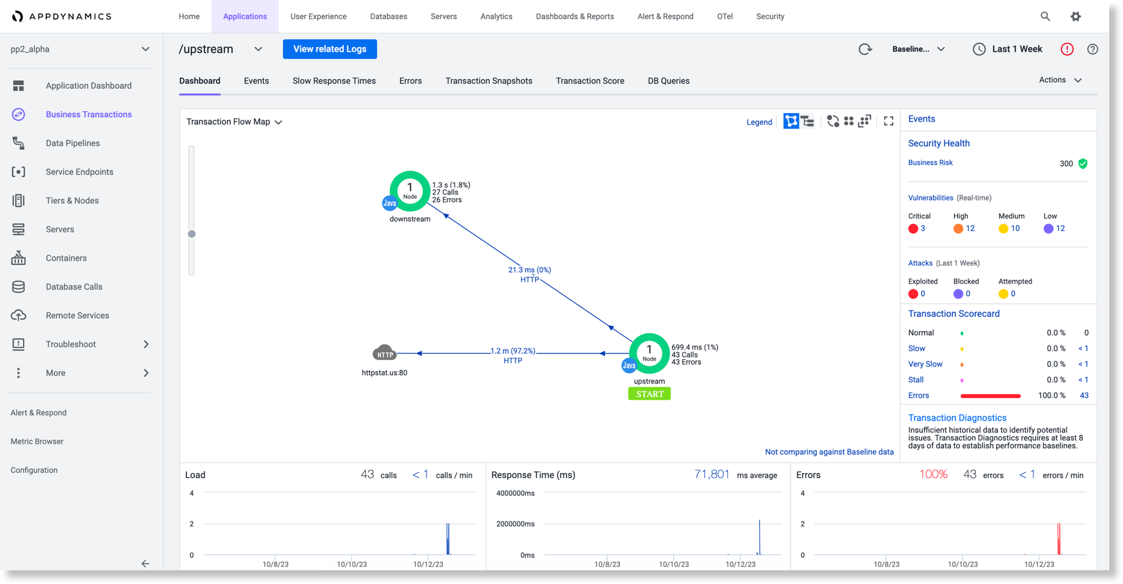Open the pp2_alpha application dropdown
Screen dimensions: 1123x584
(x=80, y=49)
